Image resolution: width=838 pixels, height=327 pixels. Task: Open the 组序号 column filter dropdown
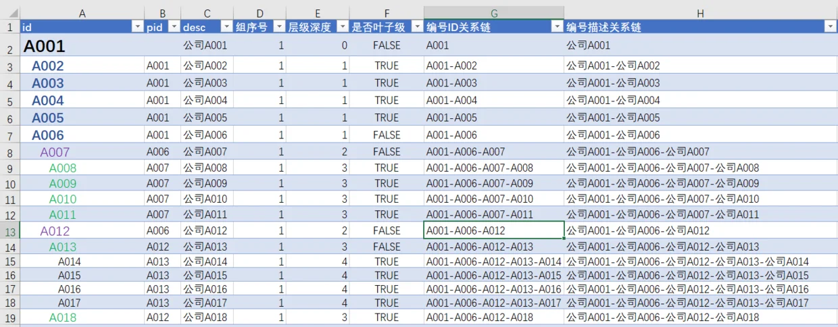pos(279,27)
